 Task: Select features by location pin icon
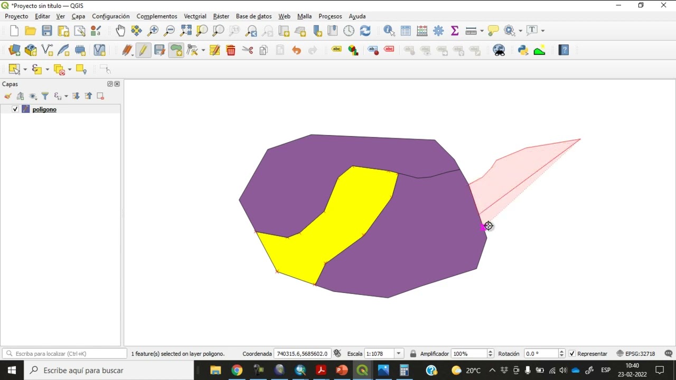click(81, 69)
